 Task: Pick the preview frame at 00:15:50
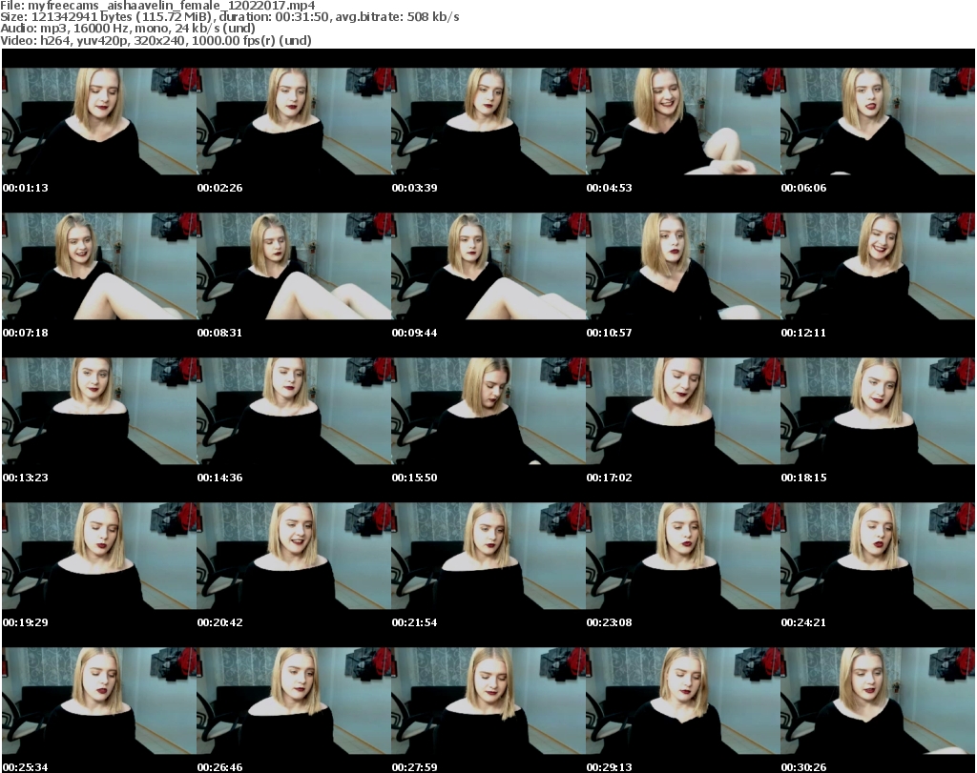(488, 412)
